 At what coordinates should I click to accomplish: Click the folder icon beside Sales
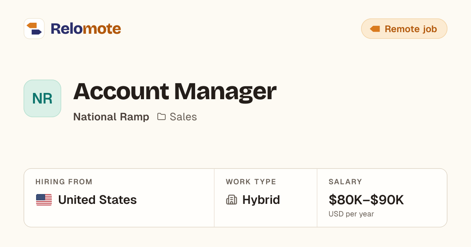click(161, 116)
